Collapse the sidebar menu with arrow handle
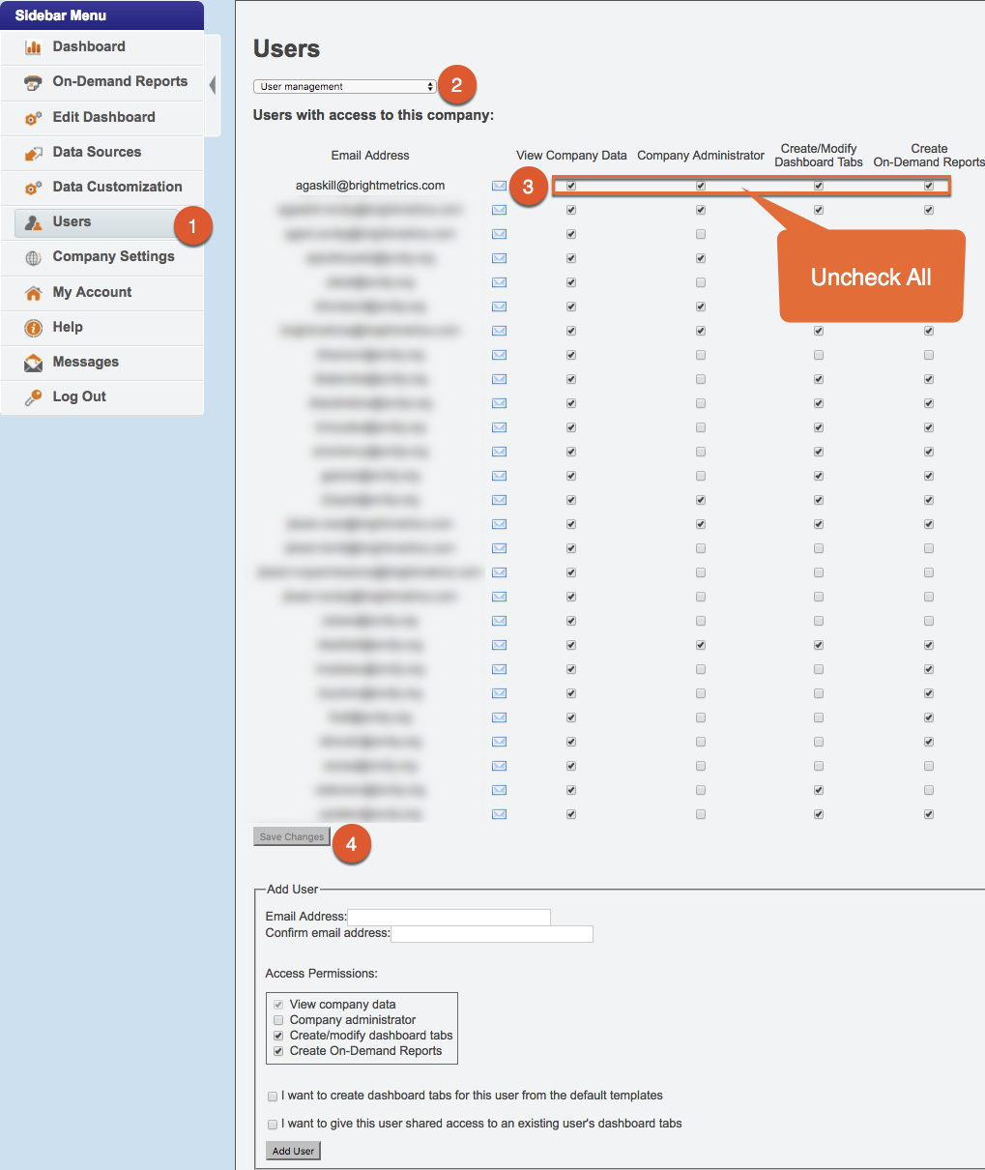This screenshot has width=985, height=1170. tap(213, 85)
